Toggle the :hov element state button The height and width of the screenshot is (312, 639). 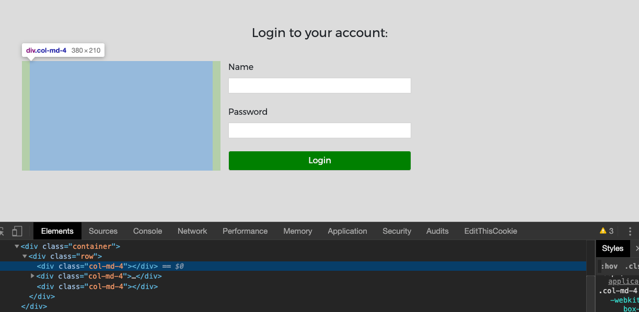click(609, 267)
